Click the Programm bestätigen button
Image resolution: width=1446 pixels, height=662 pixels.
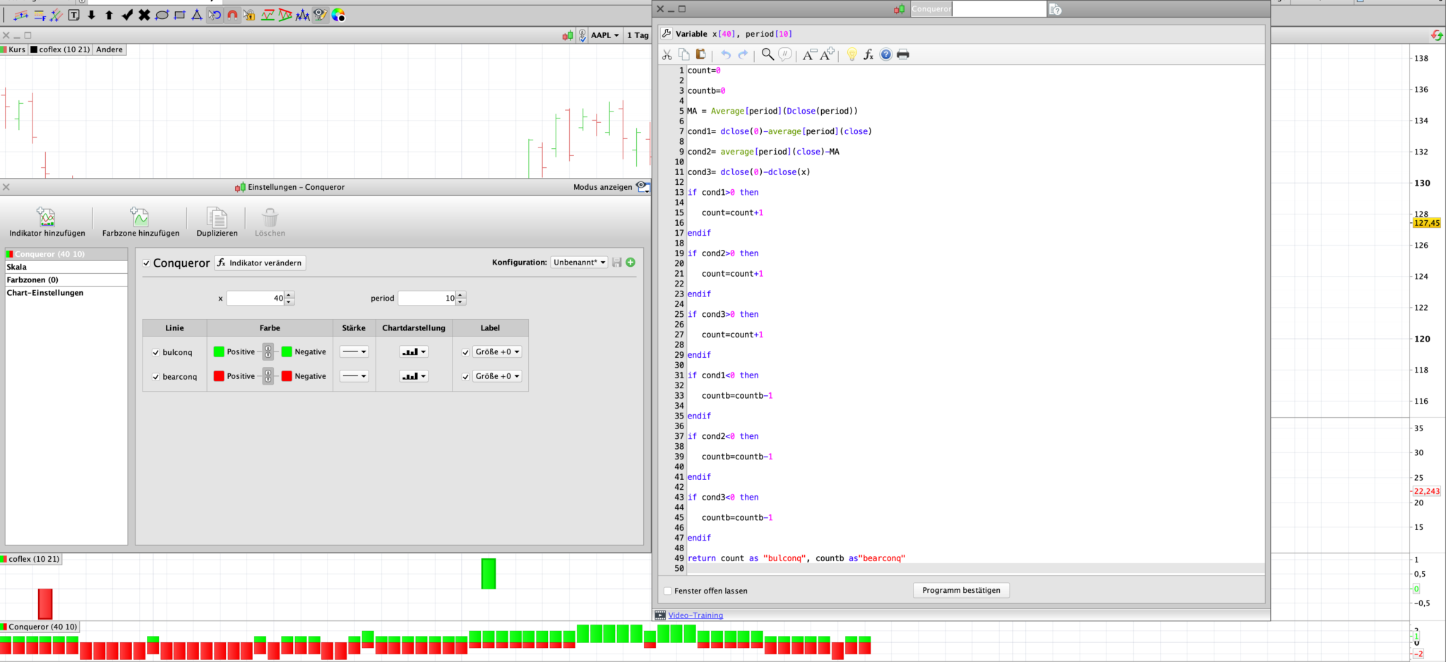pos(961,590)
